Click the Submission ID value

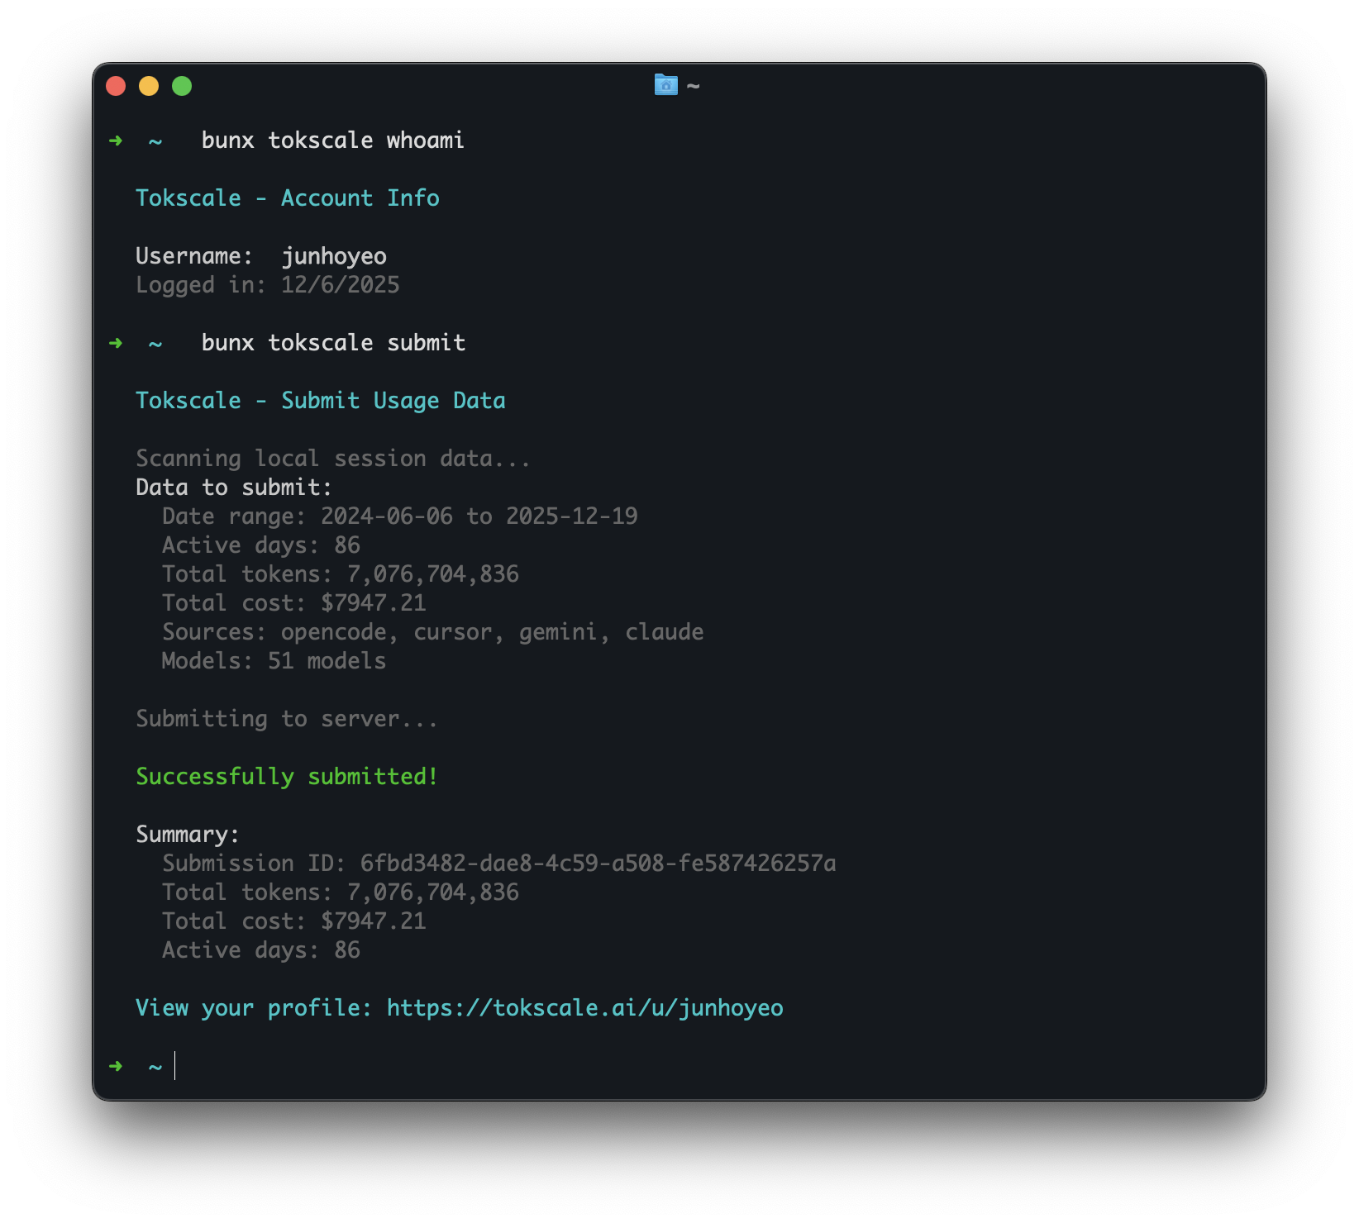598,863
